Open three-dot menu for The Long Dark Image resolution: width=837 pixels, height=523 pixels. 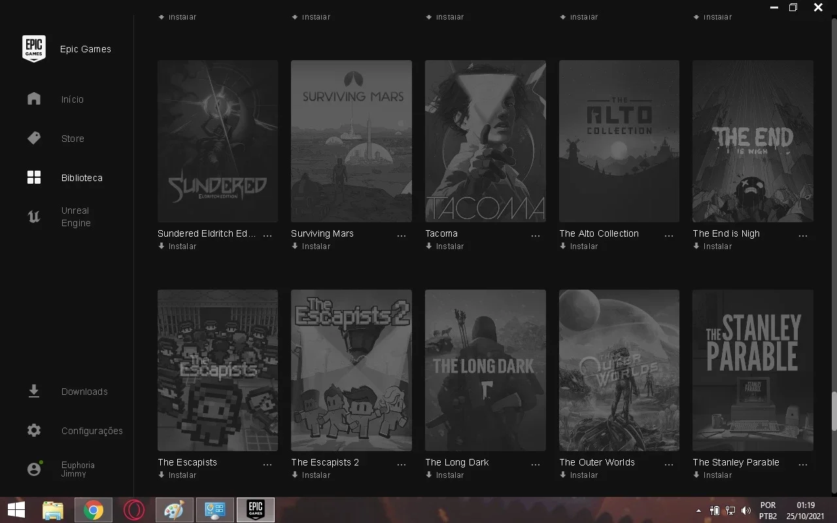click(x=536, y=464)
